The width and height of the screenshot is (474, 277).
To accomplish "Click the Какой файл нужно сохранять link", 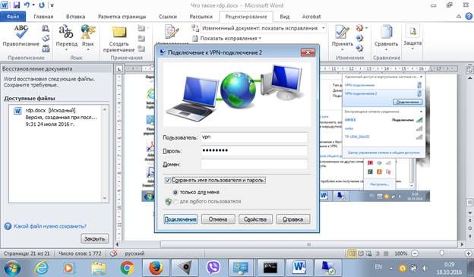I will click(50, 226).
